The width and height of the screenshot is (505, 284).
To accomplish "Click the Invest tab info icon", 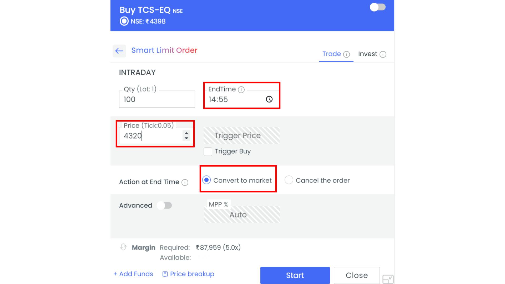I will pyautogui.click(x=383, y=54).
